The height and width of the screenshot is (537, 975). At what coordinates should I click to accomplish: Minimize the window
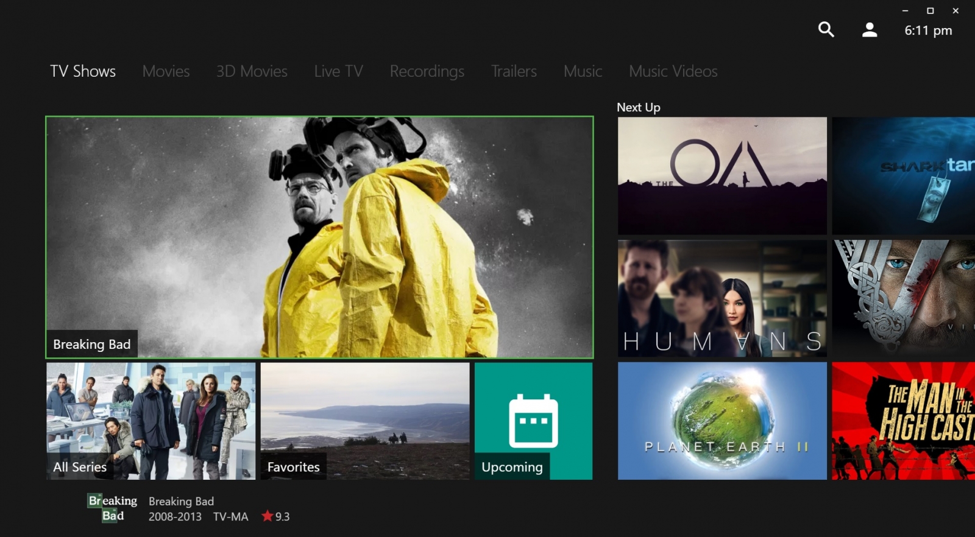[905, 10]
